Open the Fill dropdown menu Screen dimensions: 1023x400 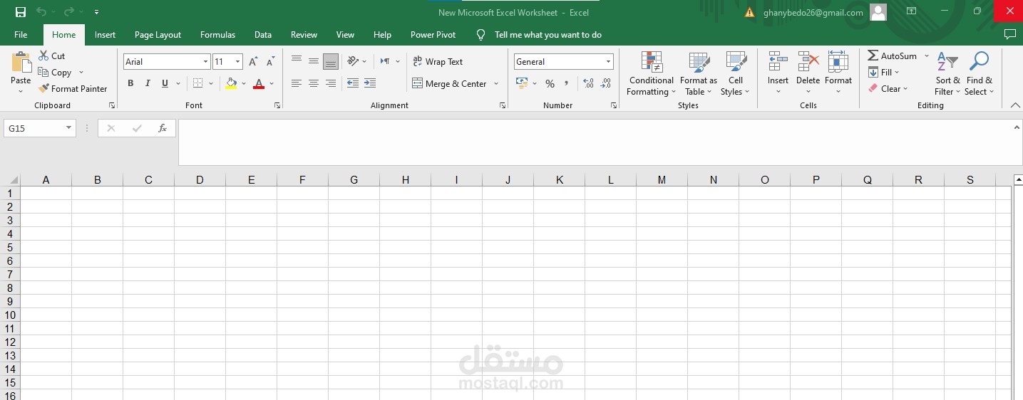coord(884,72)
